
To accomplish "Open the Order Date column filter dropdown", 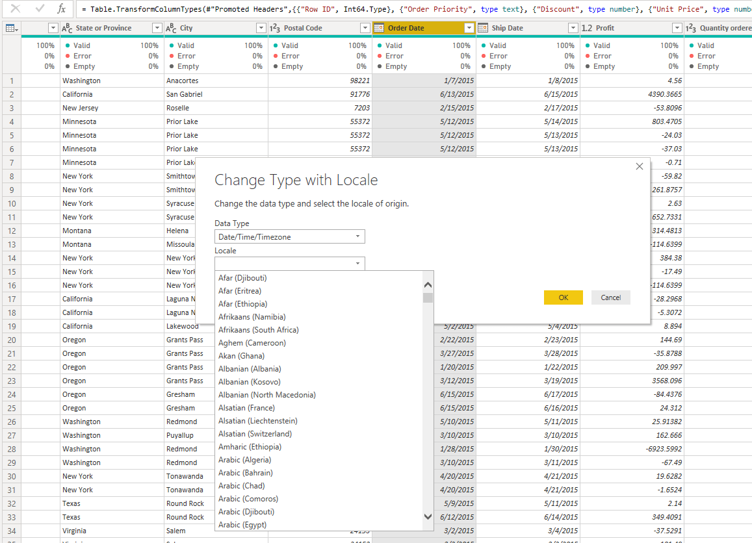I will point(469,29).
